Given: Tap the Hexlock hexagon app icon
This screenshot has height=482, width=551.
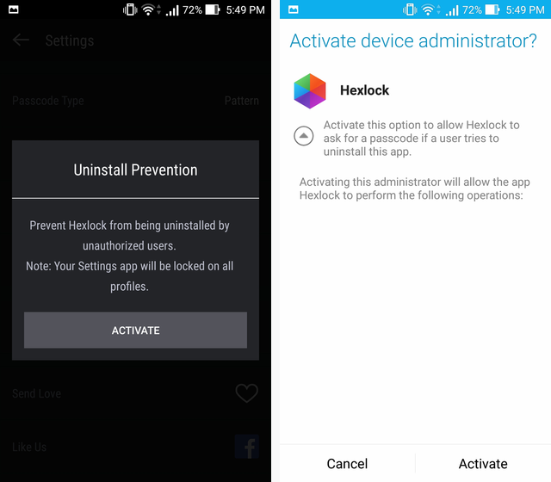Looking at the screenshot, I should tap(310, 90).
